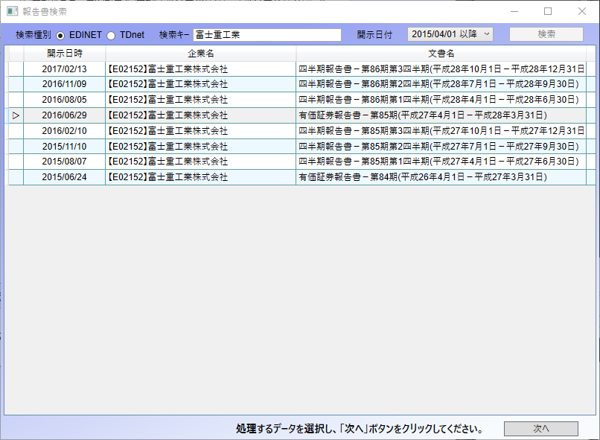This screenshot has width=600, height=440.
Task: Click the company name cell in the 2017/02/13 row
Action: click(200, 69)
